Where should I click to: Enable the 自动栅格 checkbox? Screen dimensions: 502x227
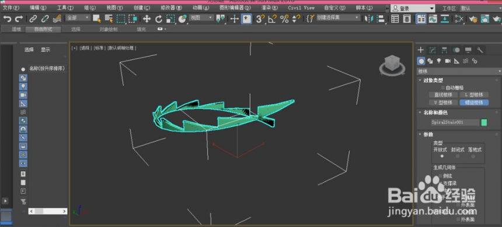(x=443, y=87)
